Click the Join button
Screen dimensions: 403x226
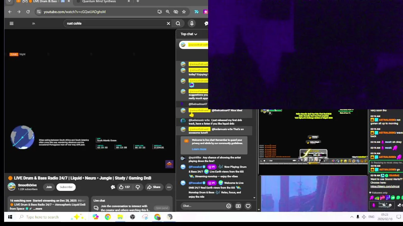coord(49,187)
